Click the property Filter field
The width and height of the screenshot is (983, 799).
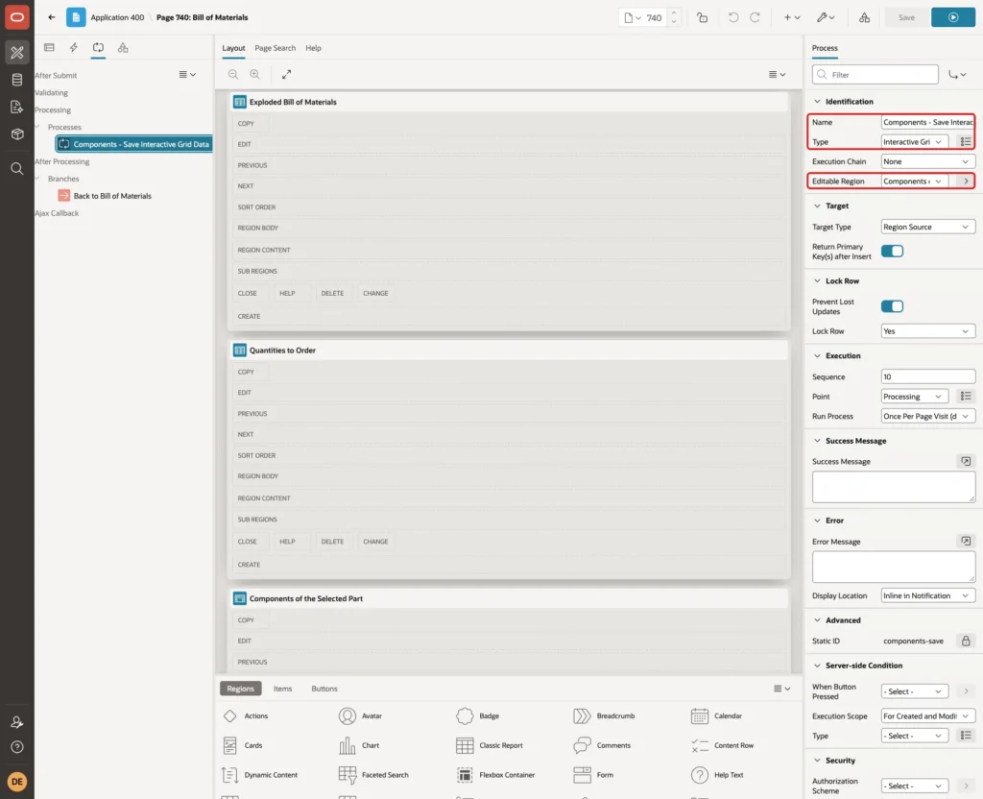(x=875, y=75)
